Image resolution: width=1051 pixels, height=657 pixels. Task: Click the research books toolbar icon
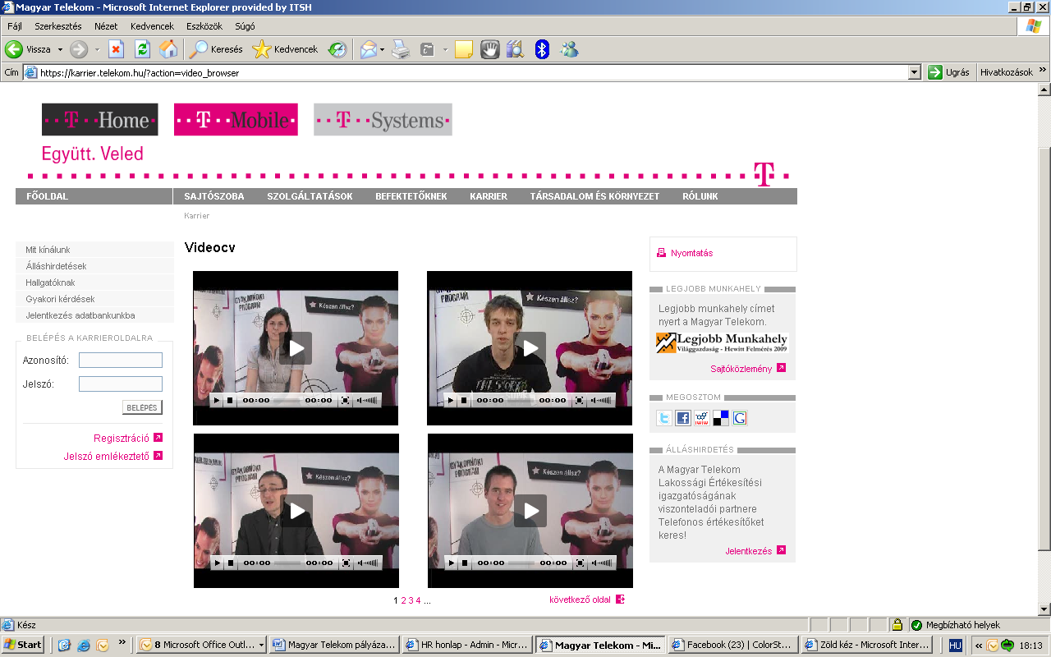[x=516, y=49]
